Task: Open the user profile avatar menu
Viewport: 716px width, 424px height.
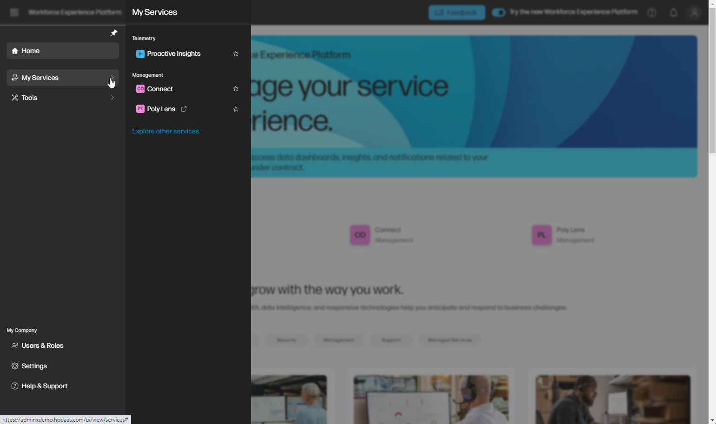Action: [x=694, y=13]
